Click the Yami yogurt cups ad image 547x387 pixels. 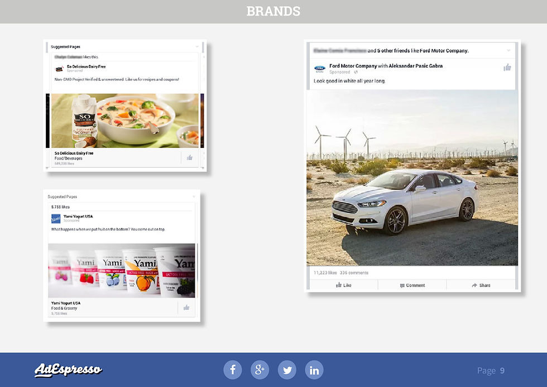[122, 270]
